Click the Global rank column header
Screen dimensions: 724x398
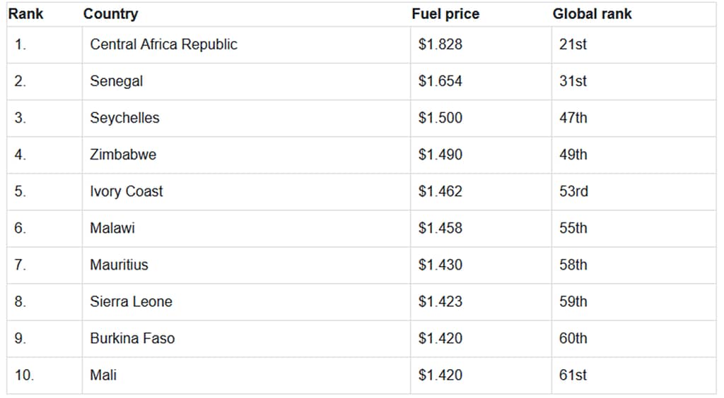pos(592,14)
